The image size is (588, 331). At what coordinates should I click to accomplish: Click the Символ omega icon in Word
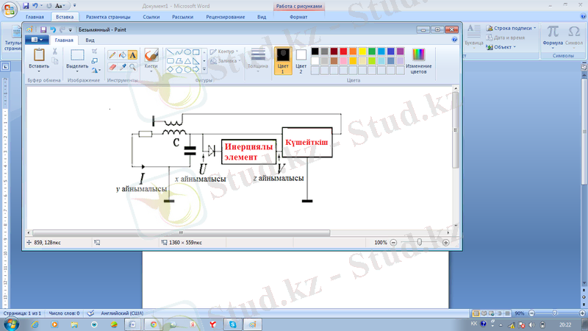[x=574, y=32]
